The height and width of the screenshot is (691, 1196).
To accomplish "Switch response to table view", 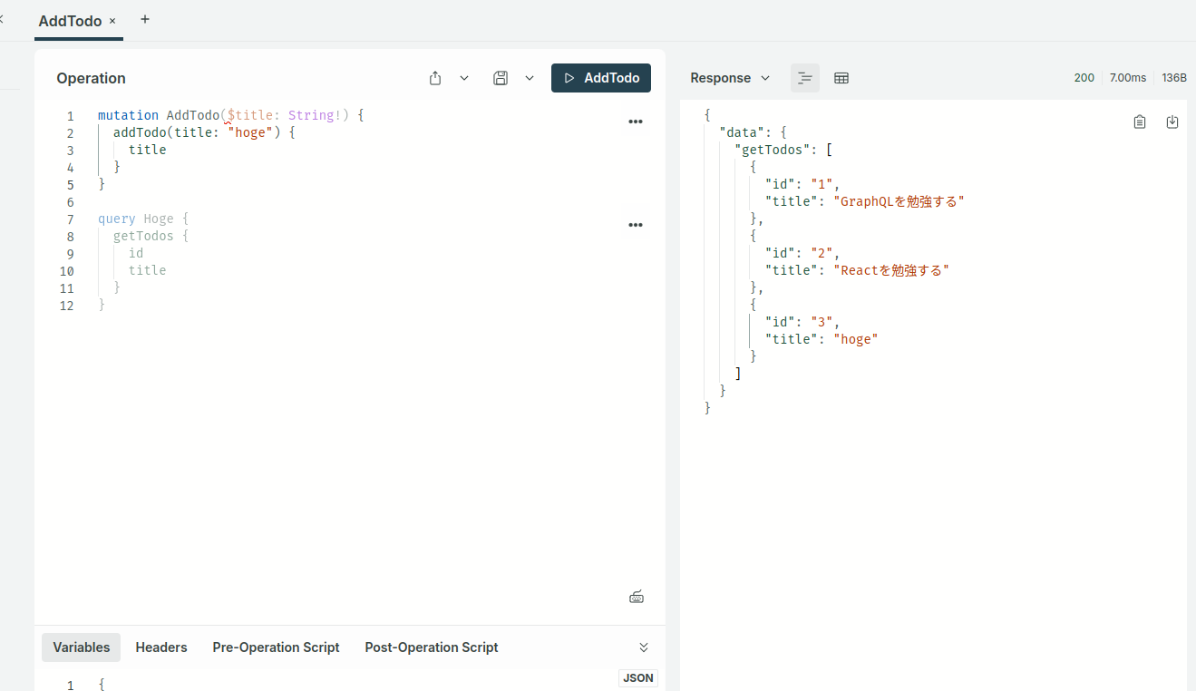I will (x=841, y=78).
